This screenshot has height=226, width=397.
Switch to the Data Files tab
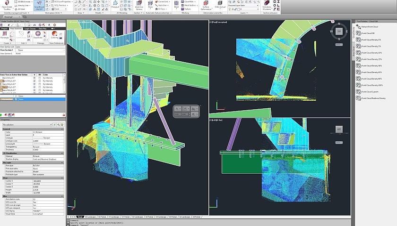click(x=43, y=29)
